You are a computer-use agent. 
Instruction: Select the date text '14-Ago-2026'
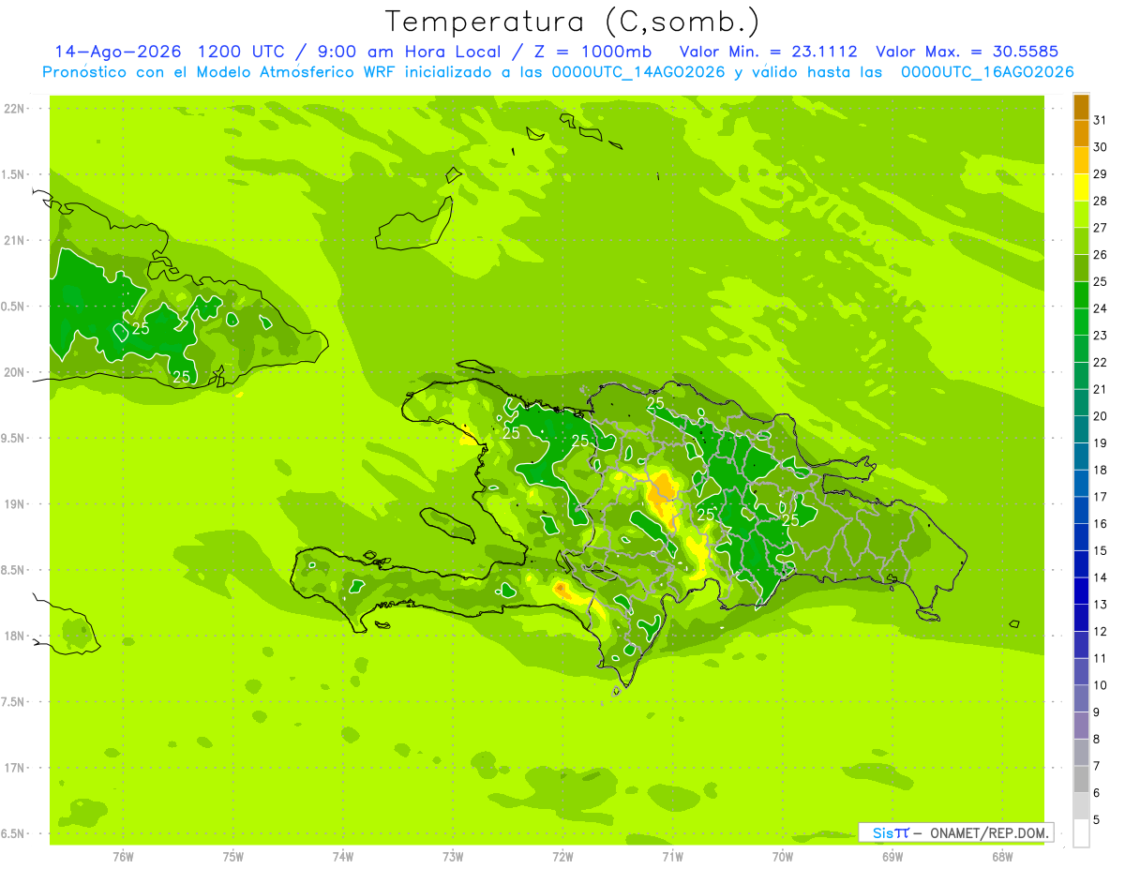[x=116, y=52]
